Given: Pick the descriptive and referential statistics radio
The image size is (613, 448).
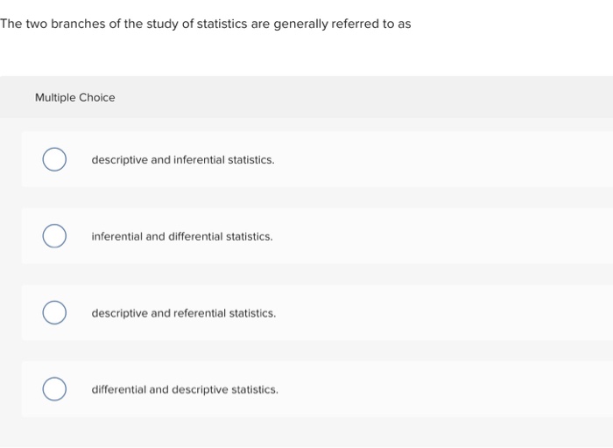Looking at the screenshot, I should [54, 312].
